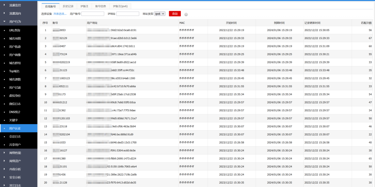The width and height of the screenshot is (375, 187).
Task: Open 域名群组 in the sidebar
Action: (19, 63)
